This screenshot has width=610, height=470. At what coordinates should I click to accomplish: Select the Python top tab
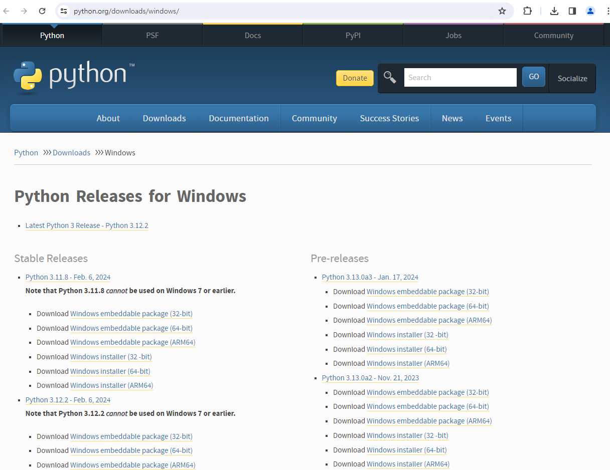52,36
